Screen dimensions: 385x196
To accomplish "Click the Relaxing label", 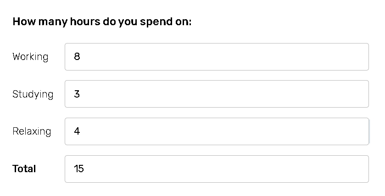I will 32,131.
